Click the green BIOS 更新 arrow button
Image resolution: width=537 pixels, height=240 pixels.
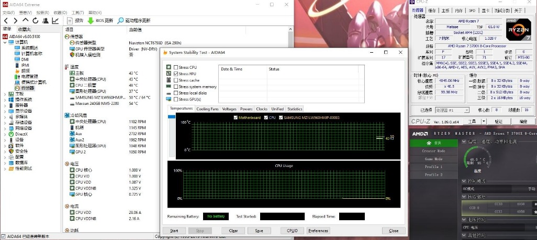tap(100, 21)
